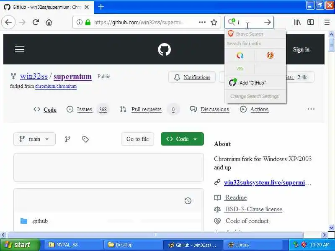Click the forward navigation arrow
The image size is (335, 251).
coord(22,22)
